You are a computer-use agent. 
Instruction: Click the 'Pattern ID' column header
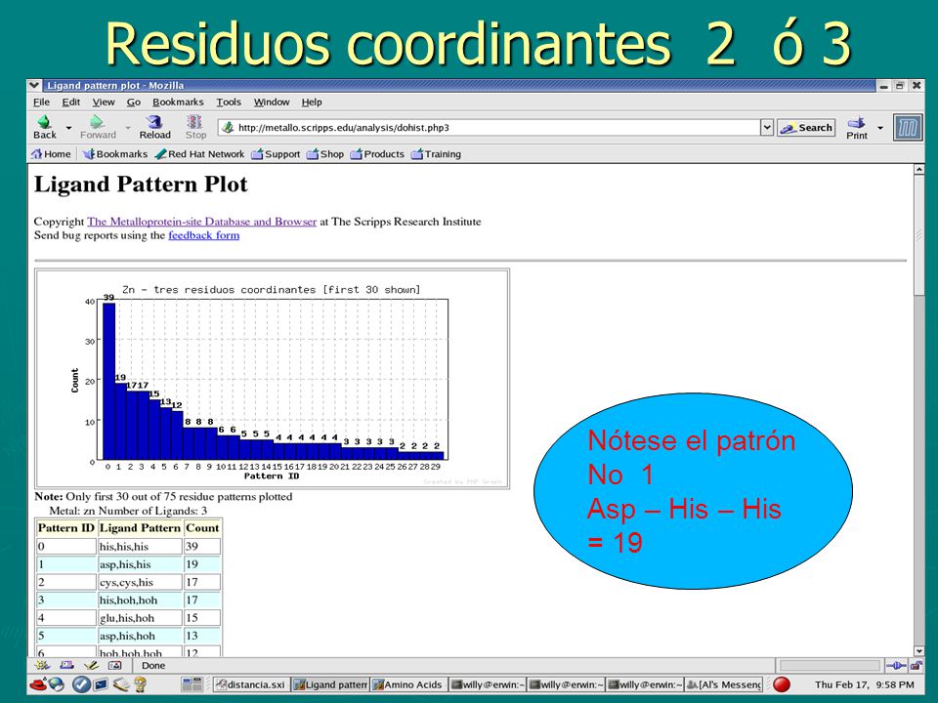65,528
